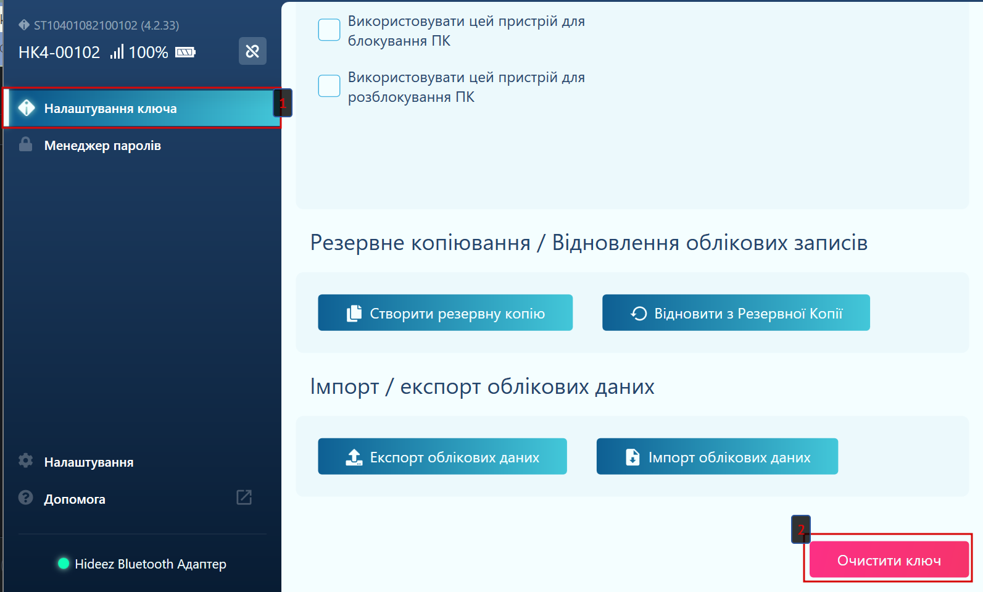Screen dimensions: 983x592
Task: Open the Налаштування sidebar item
Action: (x=89, y=462)
